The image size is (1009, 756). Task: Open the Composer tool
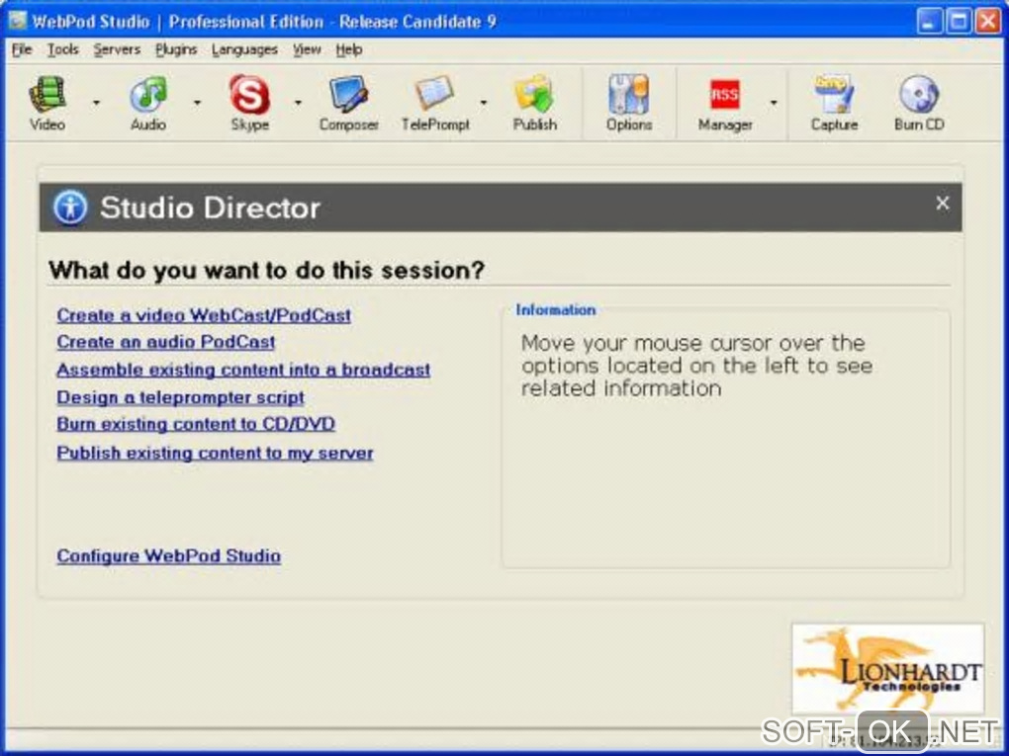349,103
